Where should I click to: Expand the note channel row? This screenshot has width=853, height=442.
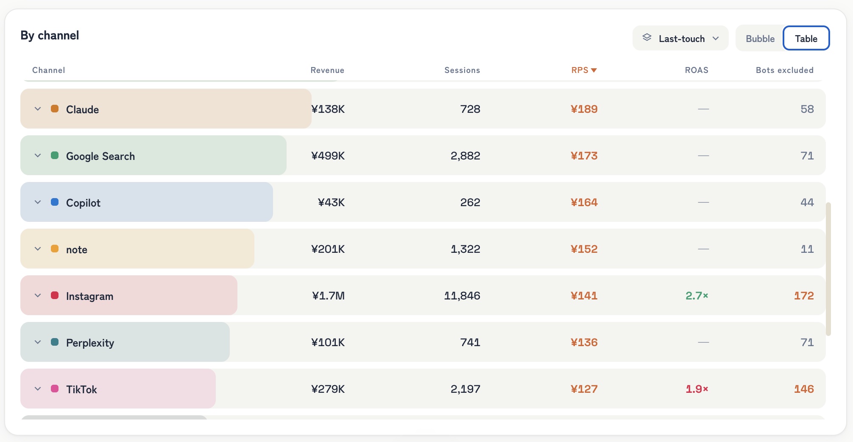tap(38, 249)
